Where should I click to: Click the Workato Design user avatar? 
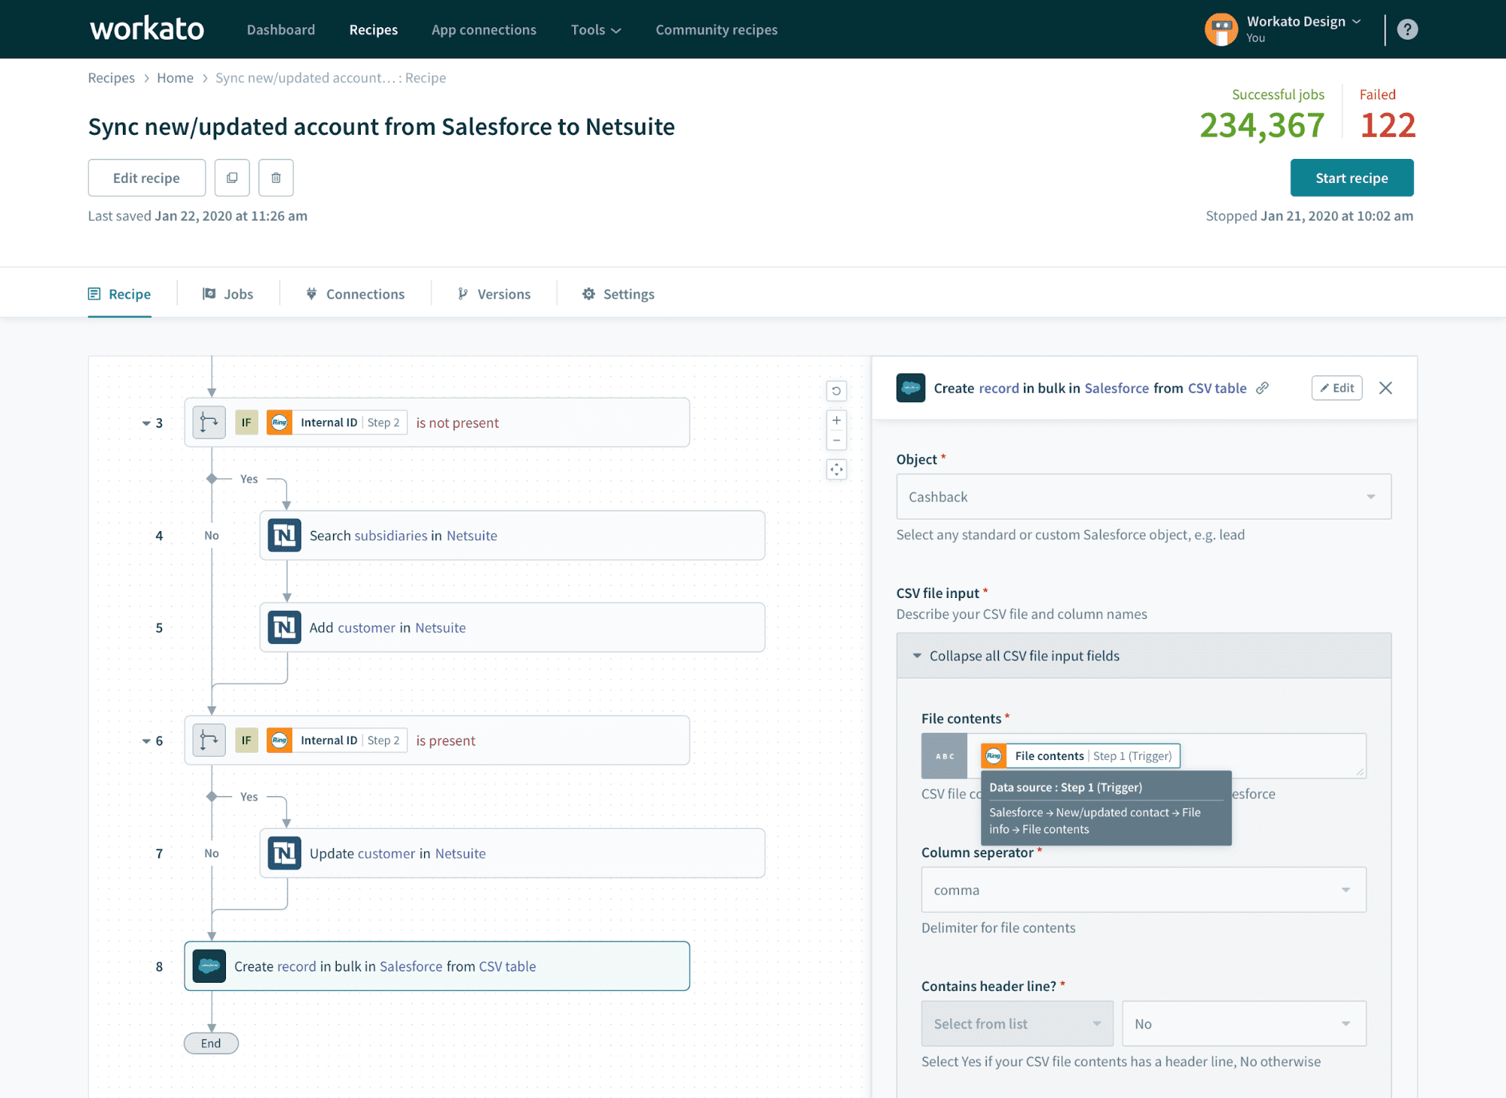click(x=1221, y=29)
